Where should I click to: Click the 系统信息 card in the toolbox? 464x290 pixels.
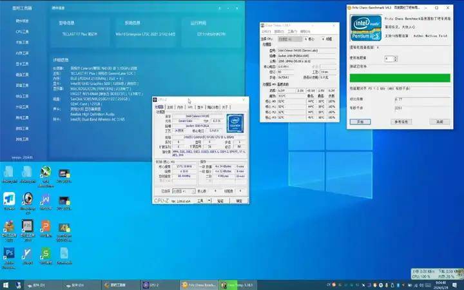[146, 32]
